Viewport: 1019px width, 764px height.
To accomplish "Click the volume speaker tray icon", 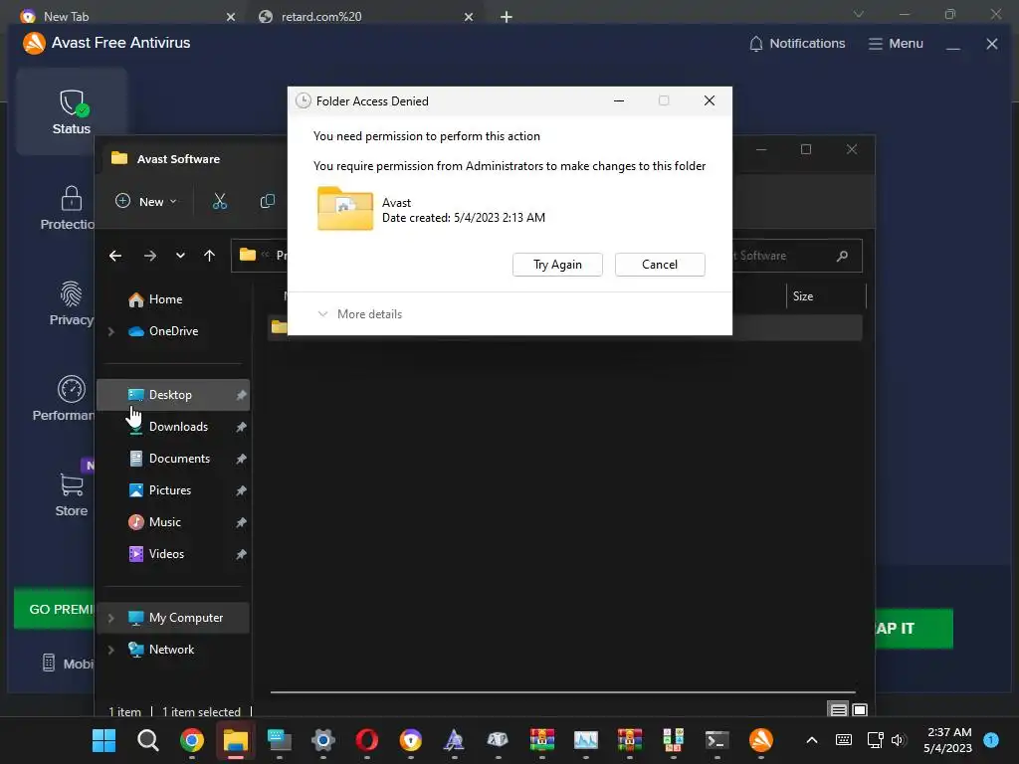I will pos(899,740).
